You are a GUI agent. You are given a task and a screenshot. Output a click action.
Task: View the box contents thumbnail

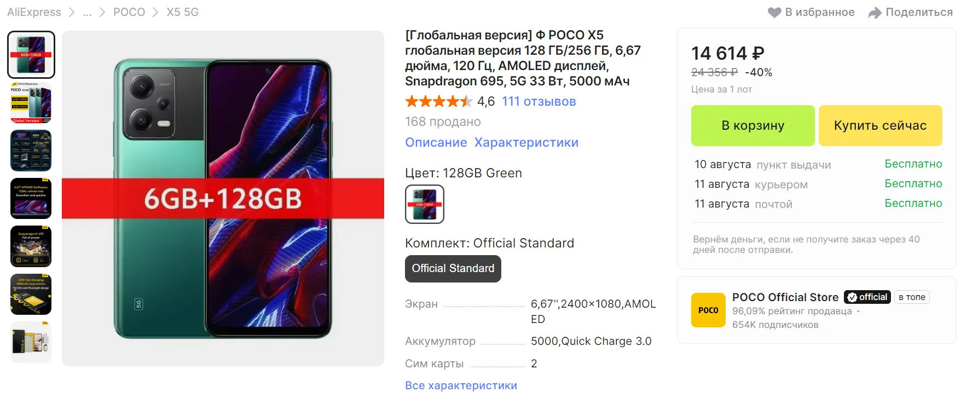click(x=31, y=342)
